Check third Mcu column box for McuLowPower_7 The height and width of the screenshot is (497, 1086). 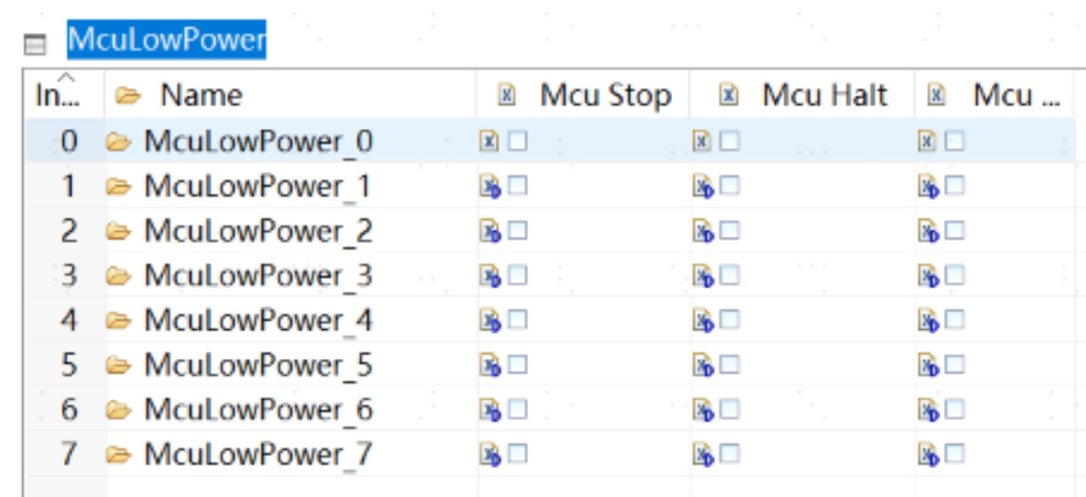click(x=955, y=452)
